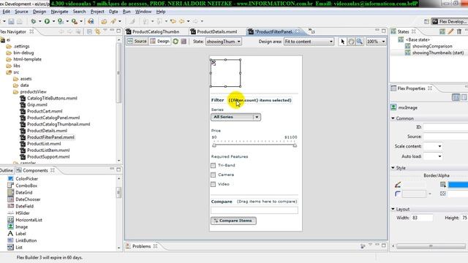Check the Camera checkbox
The width and height of the screenshot is (468, 263).
(213, 175)
